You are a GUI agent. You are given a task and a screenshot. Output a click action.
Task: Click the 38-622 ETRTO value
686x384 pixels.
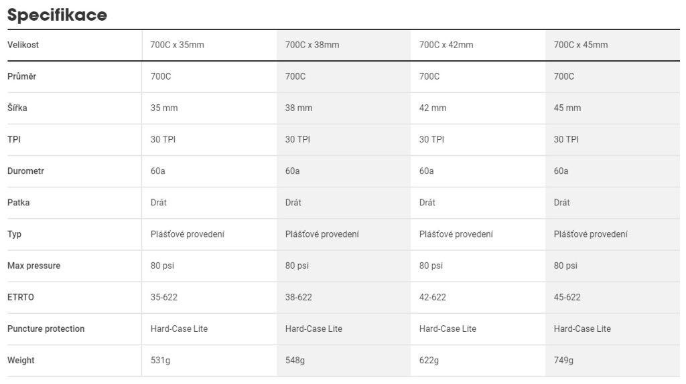coord(299,297)
